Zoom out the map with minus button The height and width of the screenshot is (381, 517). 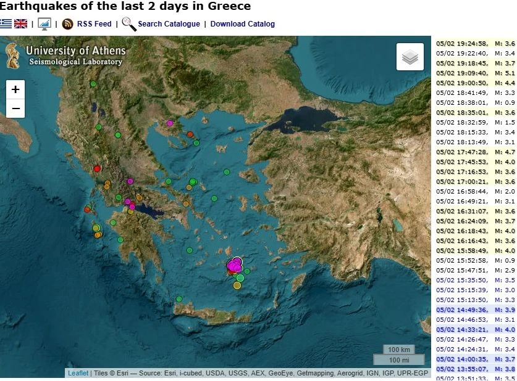(x=15, y=109)
